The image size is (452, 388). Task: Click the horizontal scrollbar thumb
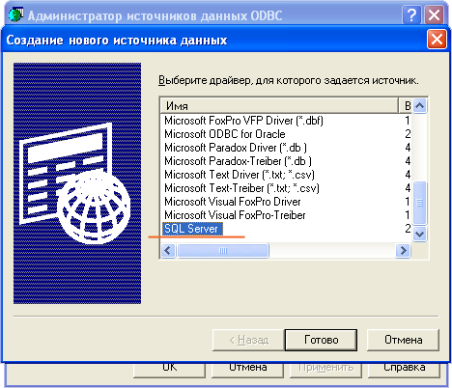[x=223, y=250]
